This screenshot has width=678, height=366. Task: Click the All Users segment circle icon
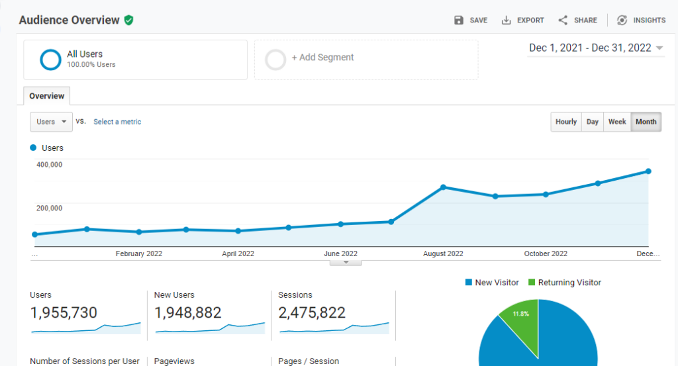click(50, 60)
